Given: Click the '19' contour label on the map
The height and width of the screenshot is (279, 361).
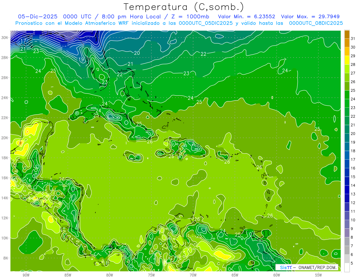Looking at the screenshot, I should click(81, 60).
